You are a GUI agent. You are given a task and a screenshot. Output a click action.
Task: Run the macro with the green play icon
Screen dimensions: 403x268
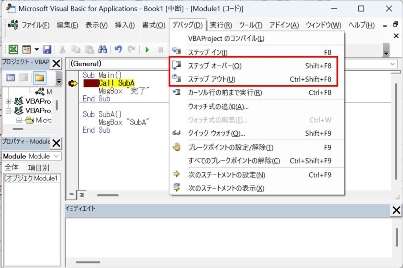point(147,50)
